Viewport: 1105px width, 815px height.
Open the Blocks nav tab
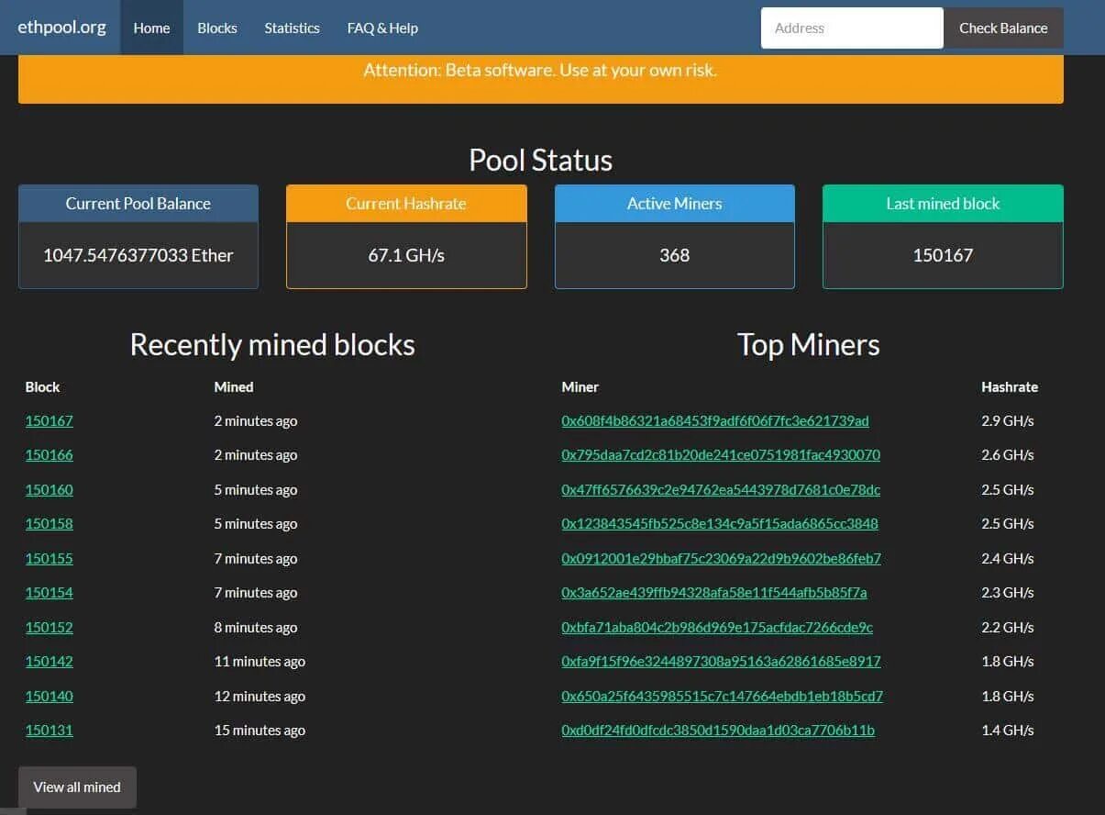point(217,28)
